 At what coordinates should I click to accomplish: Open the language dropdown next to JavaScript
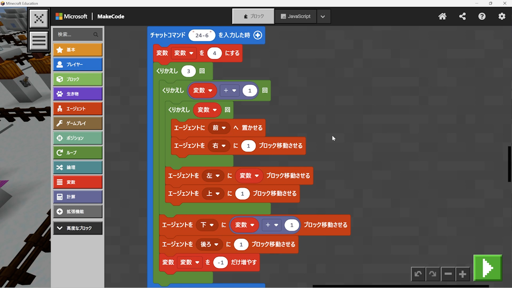(x=323, y=16)
